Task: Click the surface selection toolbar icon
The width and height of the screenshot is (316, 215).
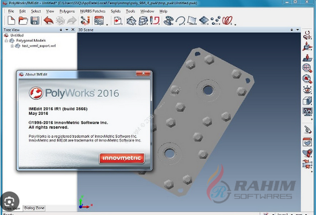Action: coord(168,21)
